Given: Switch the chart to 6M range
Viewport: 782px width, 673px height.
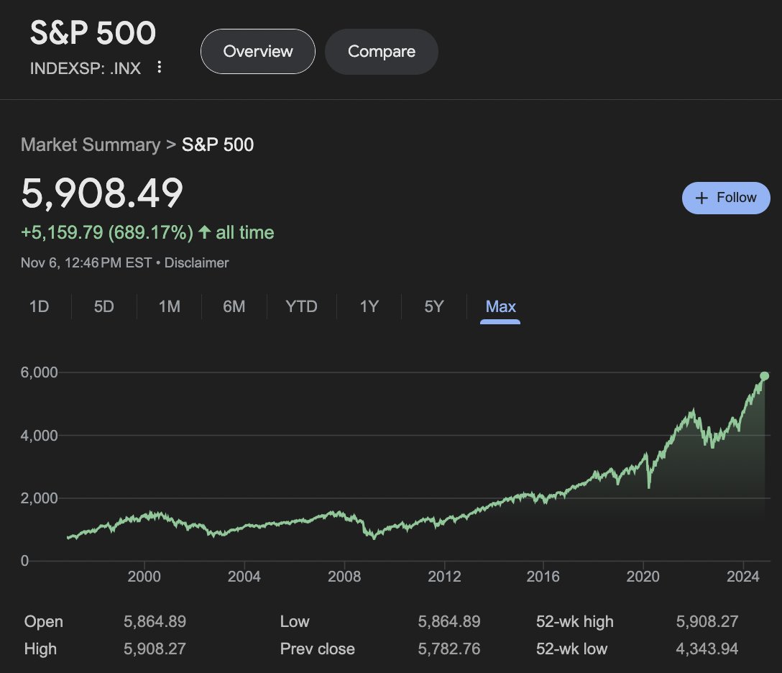Looking at the screenshot, I should (234, 306).
